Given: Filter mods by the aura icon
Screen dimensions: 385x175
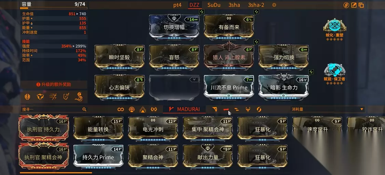Looking at the screenshot, I should pyautogui.click(x=132, y=109).
